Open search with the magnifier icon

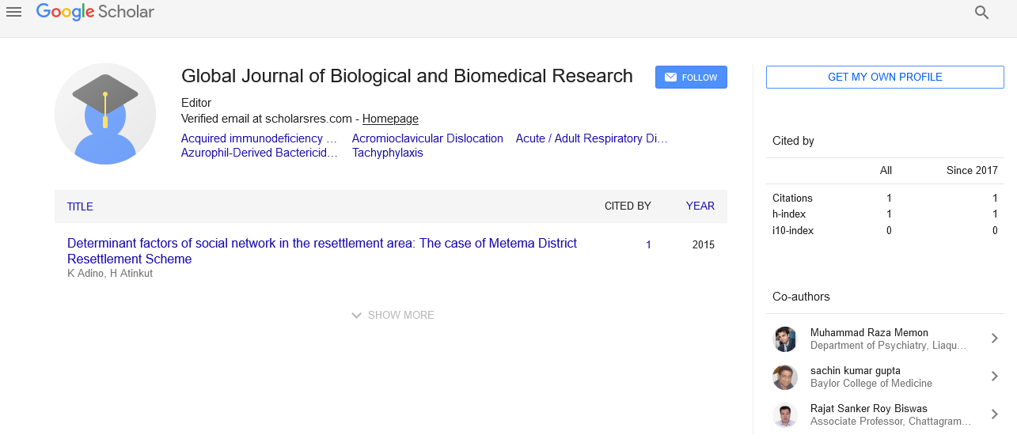[982, 13]
